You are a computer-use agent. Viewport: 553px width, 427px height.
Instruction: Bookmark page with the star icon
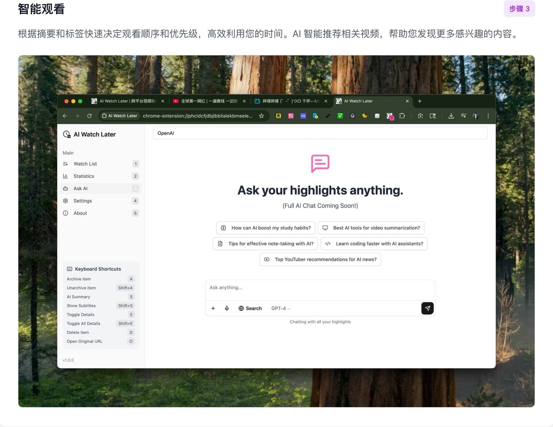[x=261, y=116]
